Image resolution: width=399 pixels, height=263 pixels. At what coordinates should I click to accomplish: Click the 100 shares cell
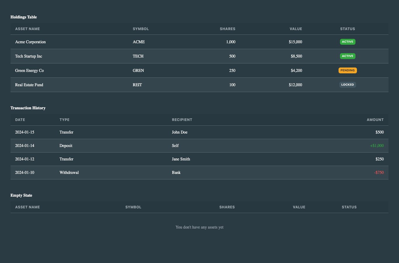pyautogui.click(x=232, y=85)
